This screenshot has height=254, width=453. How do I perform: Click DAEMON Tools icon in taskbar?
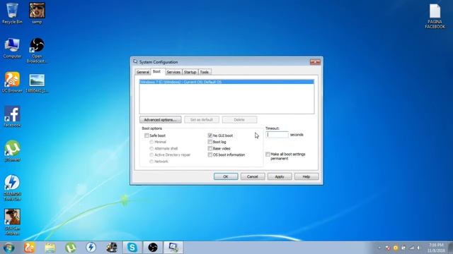tap(91, 248)
